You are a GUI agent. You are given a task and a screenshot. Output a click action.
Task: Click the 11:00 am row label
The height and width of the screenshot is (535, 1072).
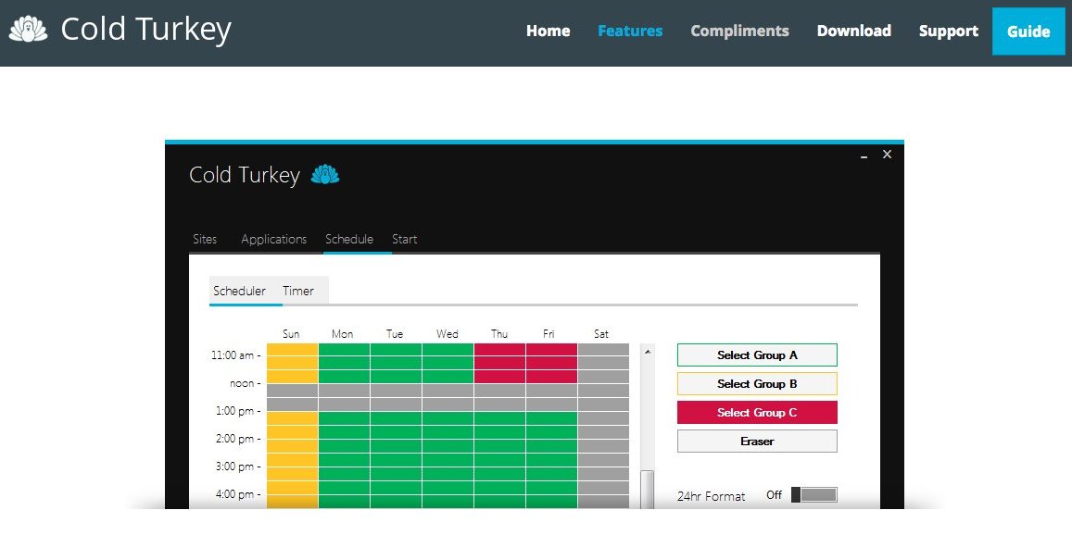(x=236, y=355)
